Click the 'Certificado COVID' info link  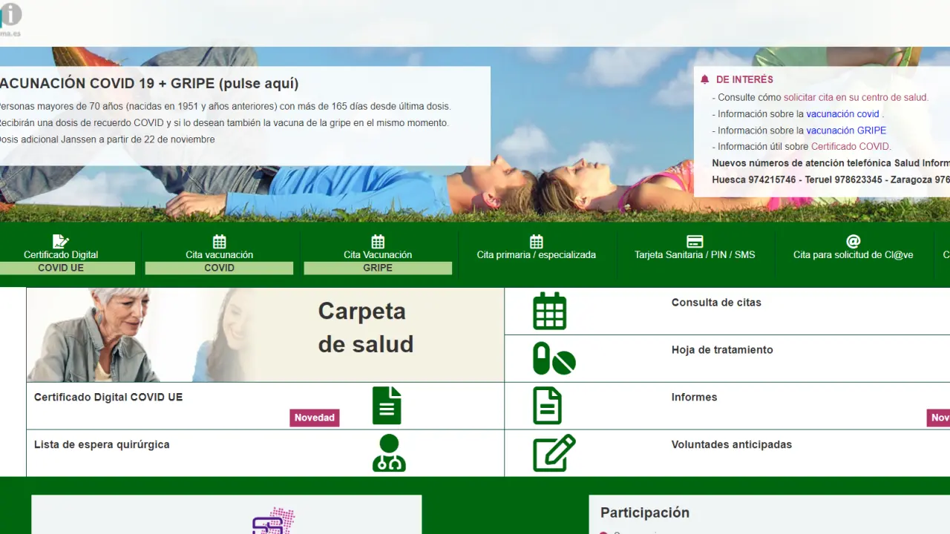tap(850, 147)
